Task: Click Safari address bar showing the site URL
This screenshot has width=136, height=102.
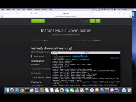Action: pyautogui.click(x=66, y=13)
